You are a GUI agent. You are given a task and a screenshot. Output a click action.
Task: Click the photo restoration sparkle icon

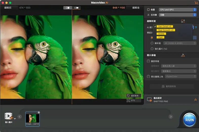coord(183,55)
